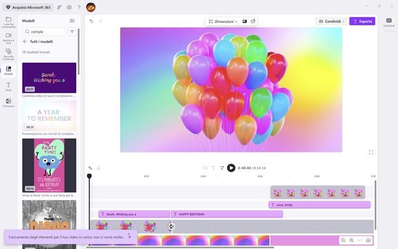
Task: Collapse the Modelli panel with the panel icon
Action: point(72,21)
